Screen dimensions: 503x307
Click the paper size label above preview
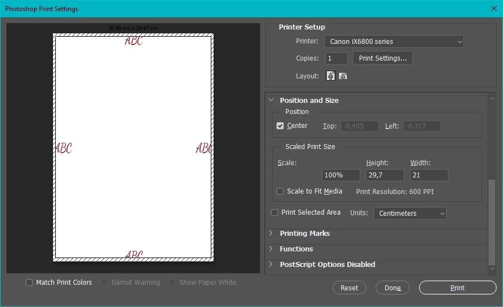133,28
